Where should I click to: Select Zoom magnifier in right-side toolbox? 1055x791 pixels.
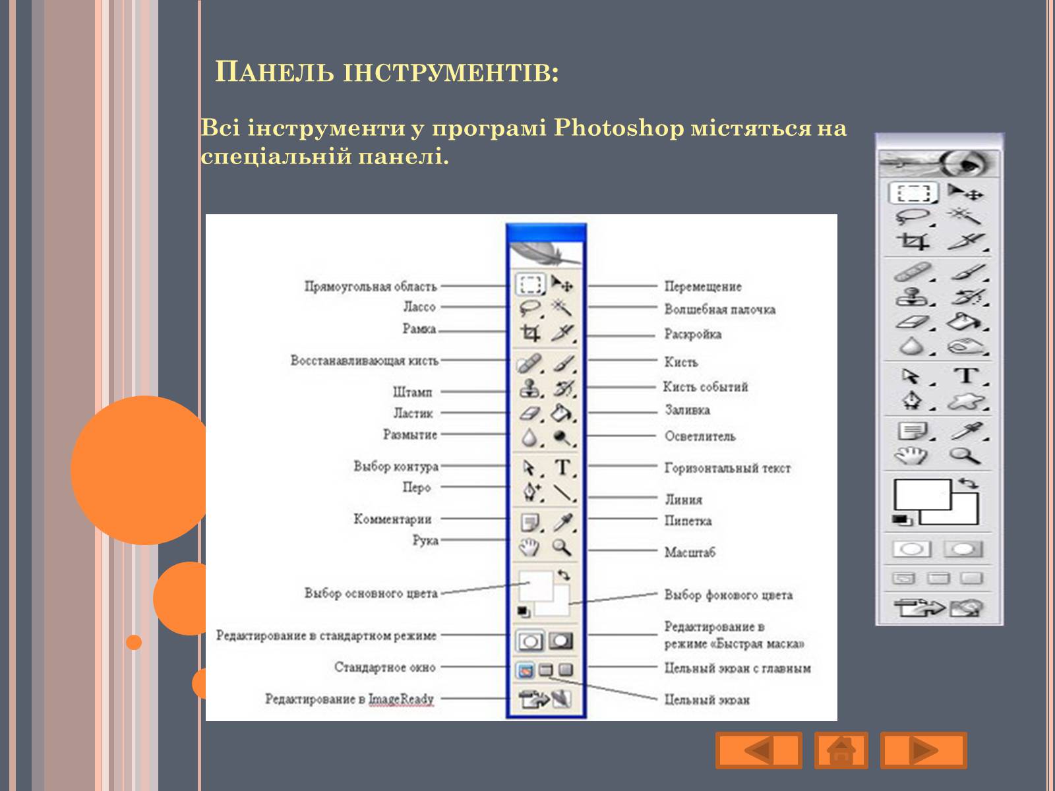point(965,455)
